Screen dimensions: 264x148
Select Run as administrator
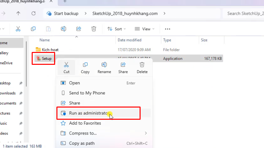click(88, 113)
